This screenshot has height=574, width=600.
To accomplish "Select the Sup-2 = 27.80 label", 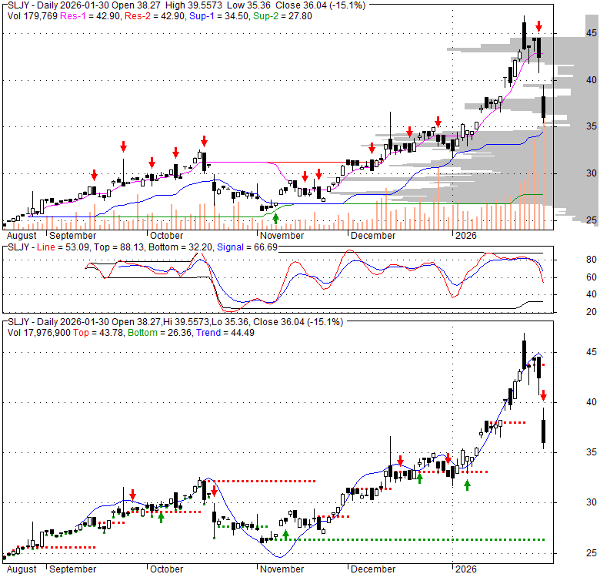I will (x=282, y=16).
